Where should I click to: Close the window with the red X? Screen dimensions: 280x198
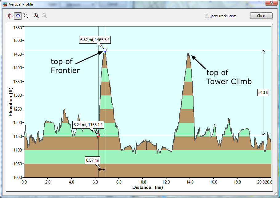(x=271, y=4)
